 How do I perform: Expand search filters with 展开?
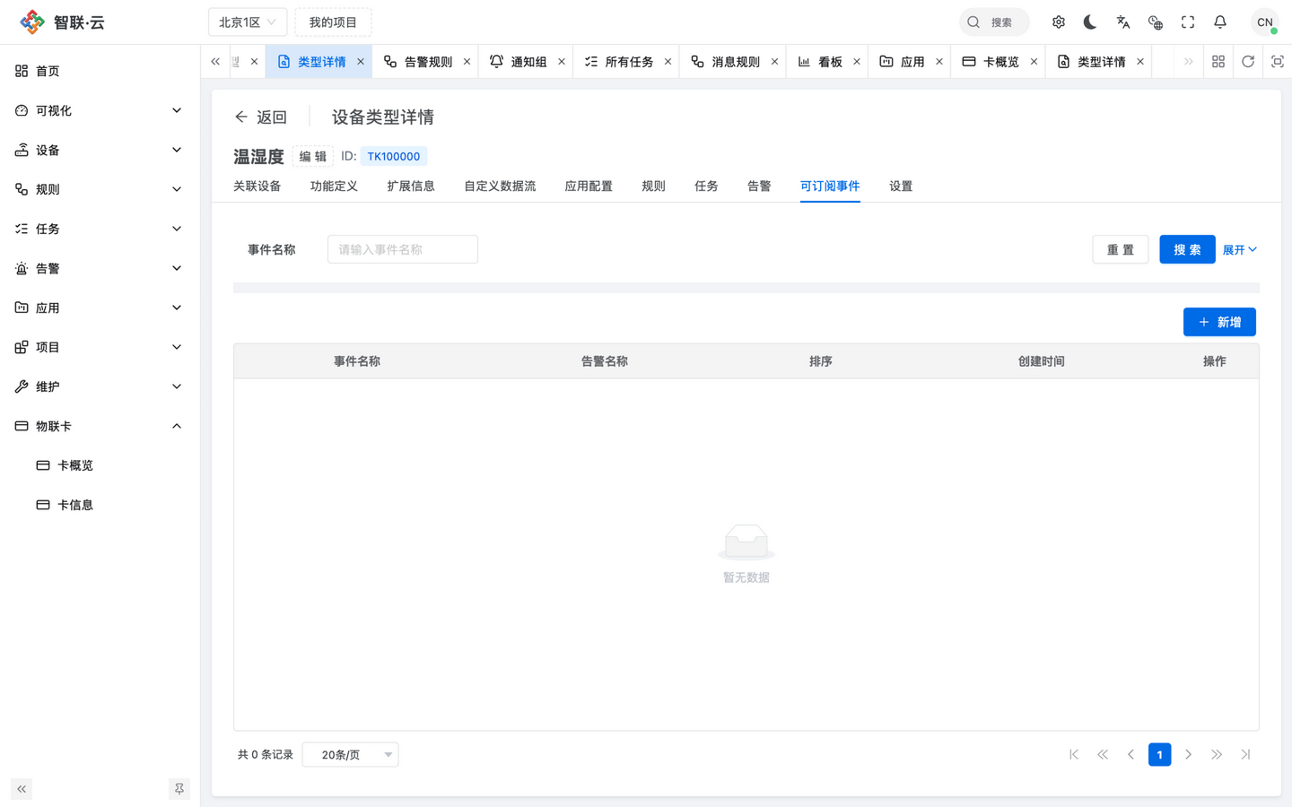1240,250
